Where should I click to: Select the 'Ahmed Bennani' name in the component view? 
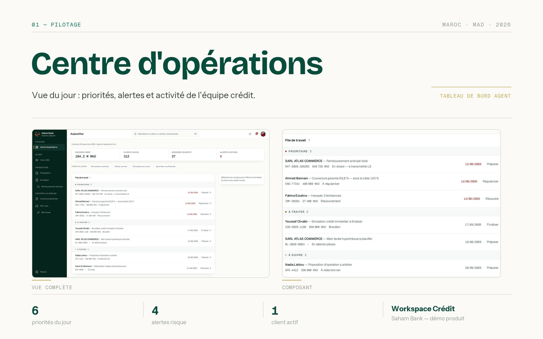click(x=296, y=178)
